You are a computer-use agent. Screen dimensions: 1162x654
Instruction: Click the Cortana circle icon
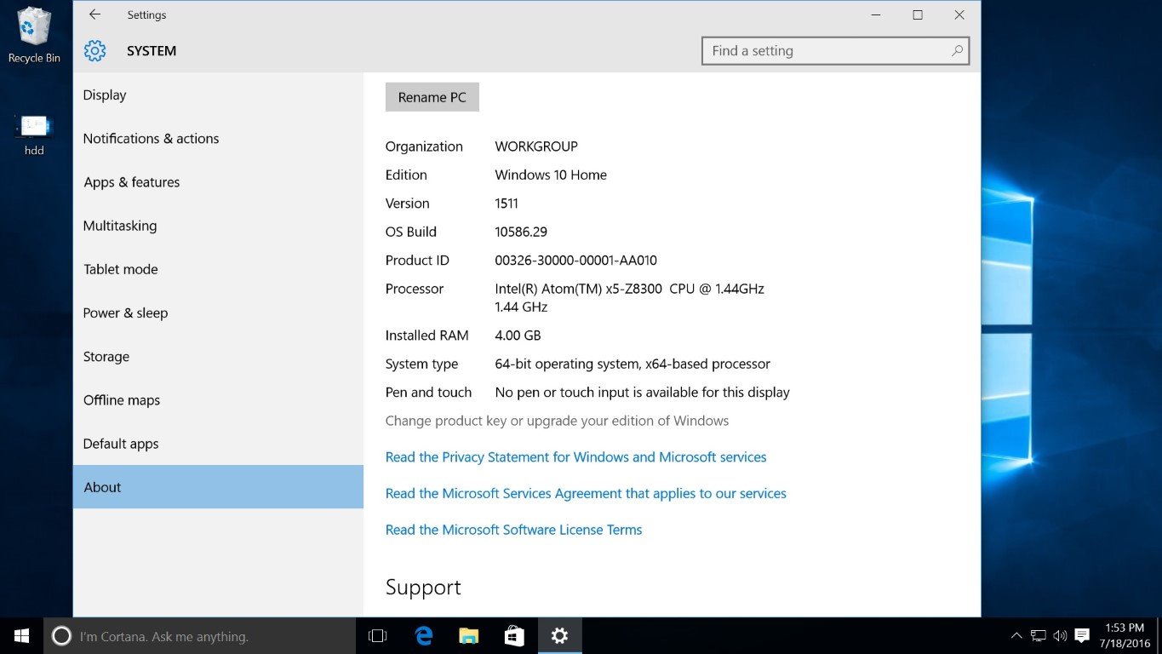[61, 636]
